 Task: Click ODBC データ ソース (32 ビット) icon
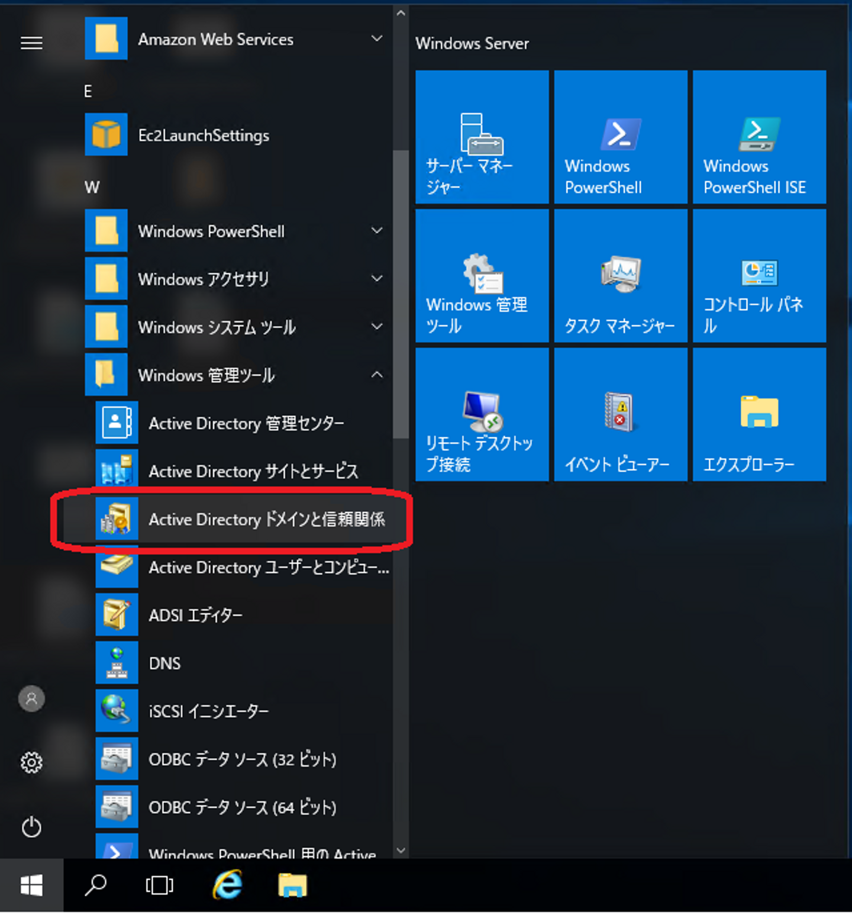tap(117, 759)
